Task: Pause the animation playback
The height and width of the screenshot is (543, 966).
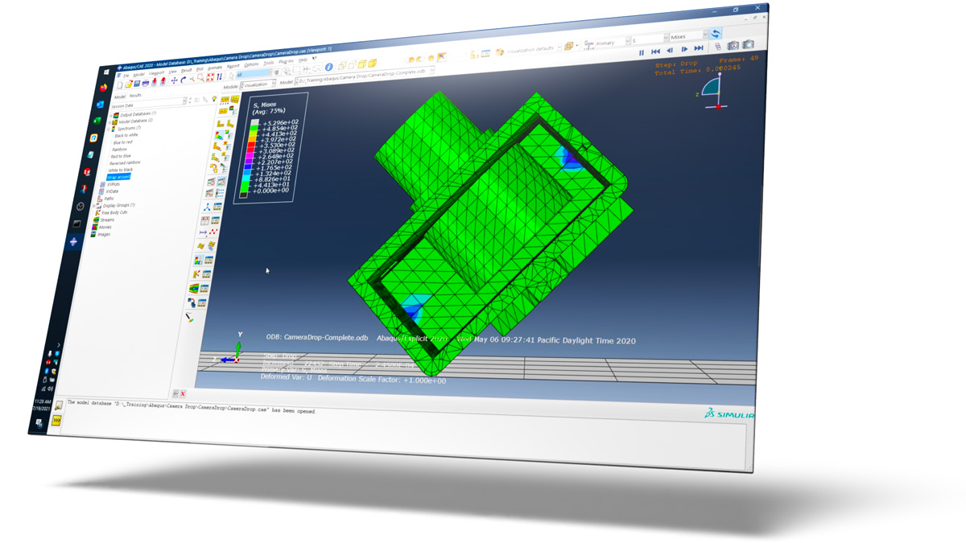Action: [x=642, y=53]
